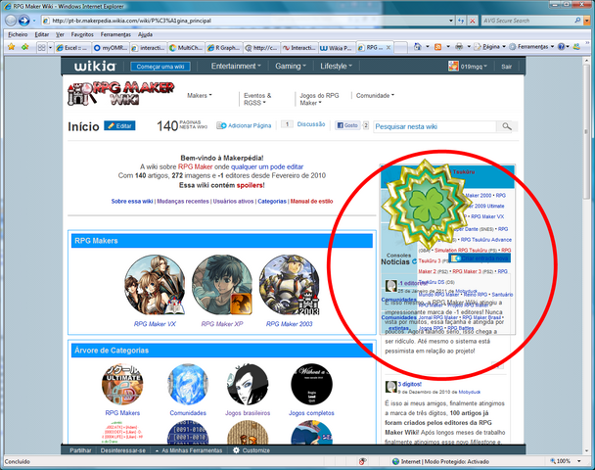Image resolution: width=595 pixels, height=470 pixels.
Task: Click the Add to Favorites star-plus icon
Action: (25, 47)
